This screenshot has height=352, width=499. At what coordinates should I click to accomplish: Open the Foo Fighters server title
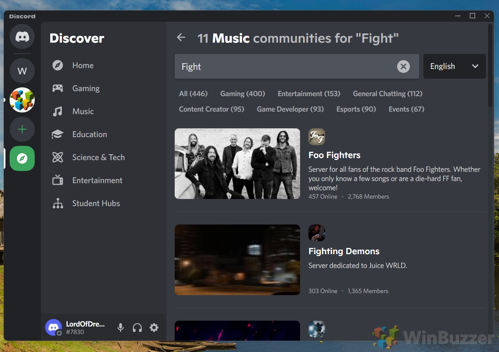point(334,155)
